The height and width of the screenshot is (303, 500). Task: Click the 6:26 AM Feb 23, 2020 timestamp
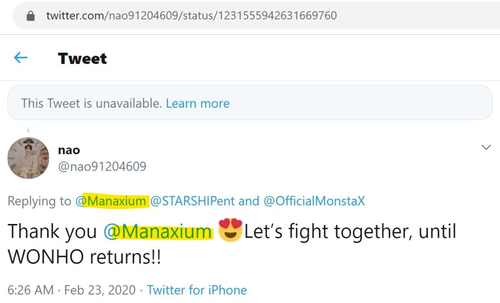point(72,290)
